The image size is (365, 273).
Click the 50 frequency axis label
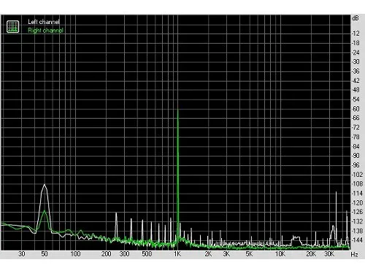click(45, 254)
